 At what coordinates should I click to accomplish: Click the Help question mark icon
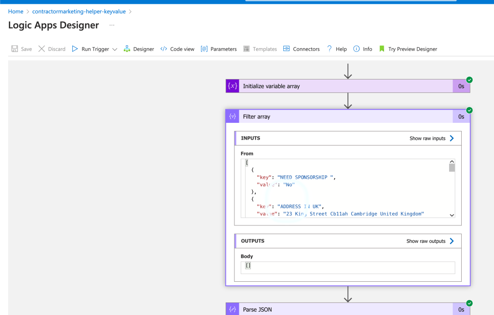click(329, 49)
